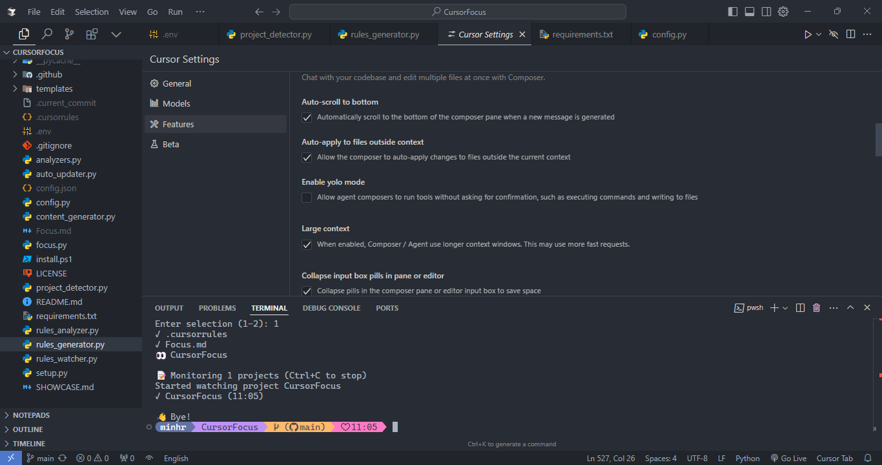Screen dimensions: 882x465
Task: Open the Explorer view icon
Action: coord(24,34)
